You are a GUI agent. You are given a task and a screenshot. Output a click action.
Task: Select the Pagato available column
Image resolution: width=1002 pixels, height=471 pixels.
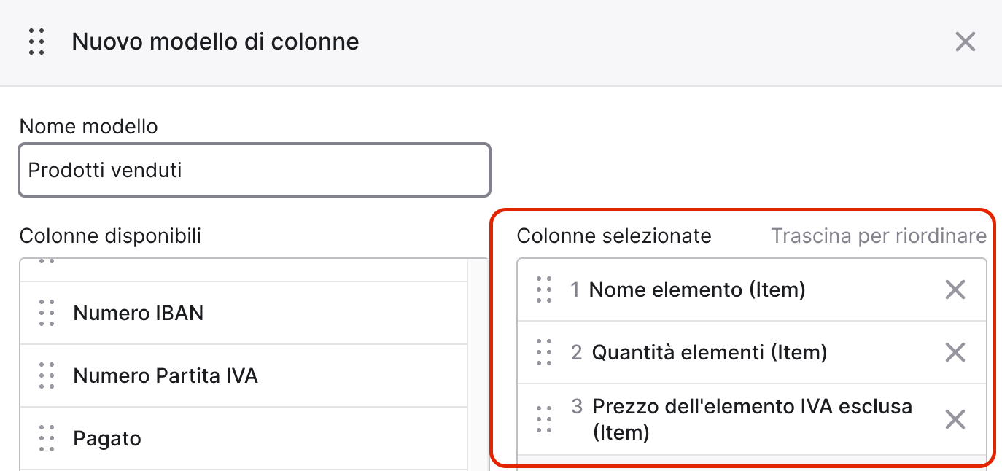pyautogui.click(x=244, y=438)
